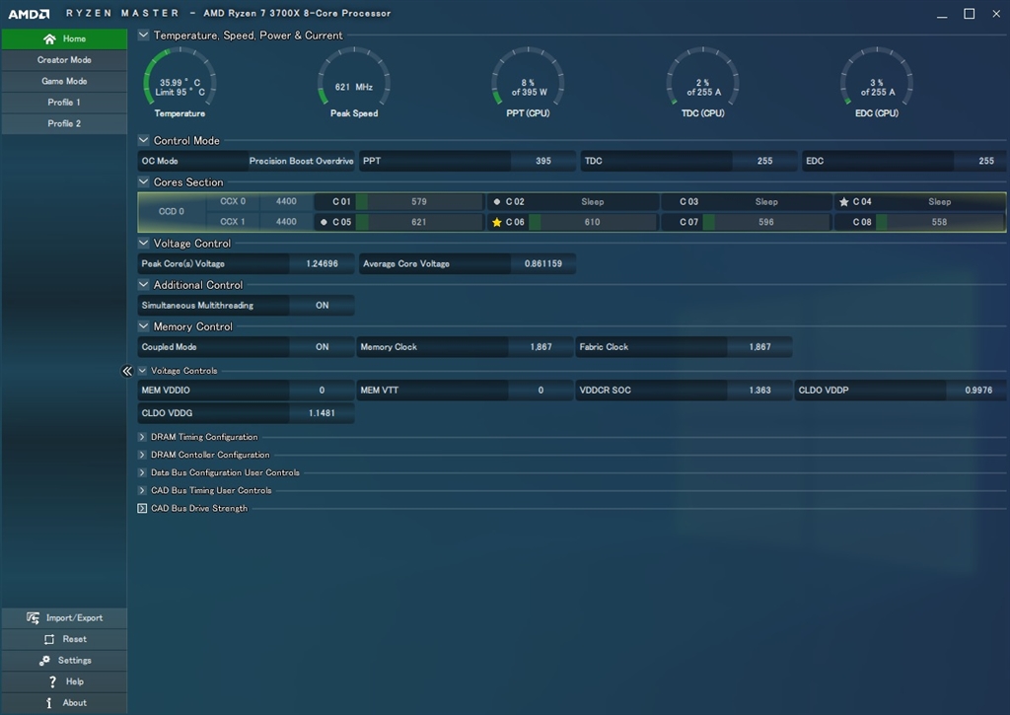Switch to Game Mode
Screen dimensions: 1010x715
[x=64, y=81]
